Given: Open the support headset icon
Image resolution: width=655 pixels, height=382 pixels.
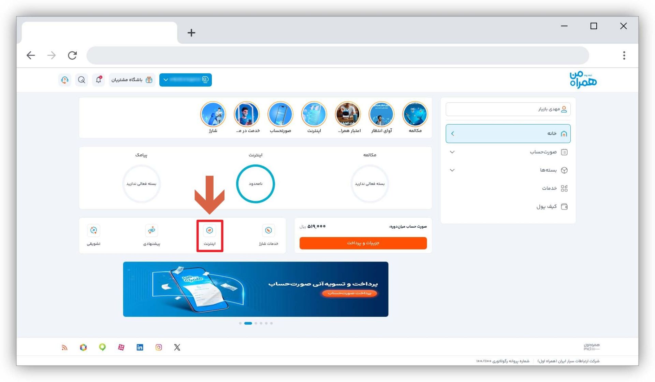Looking at the screenshot, I should [65, 80].
